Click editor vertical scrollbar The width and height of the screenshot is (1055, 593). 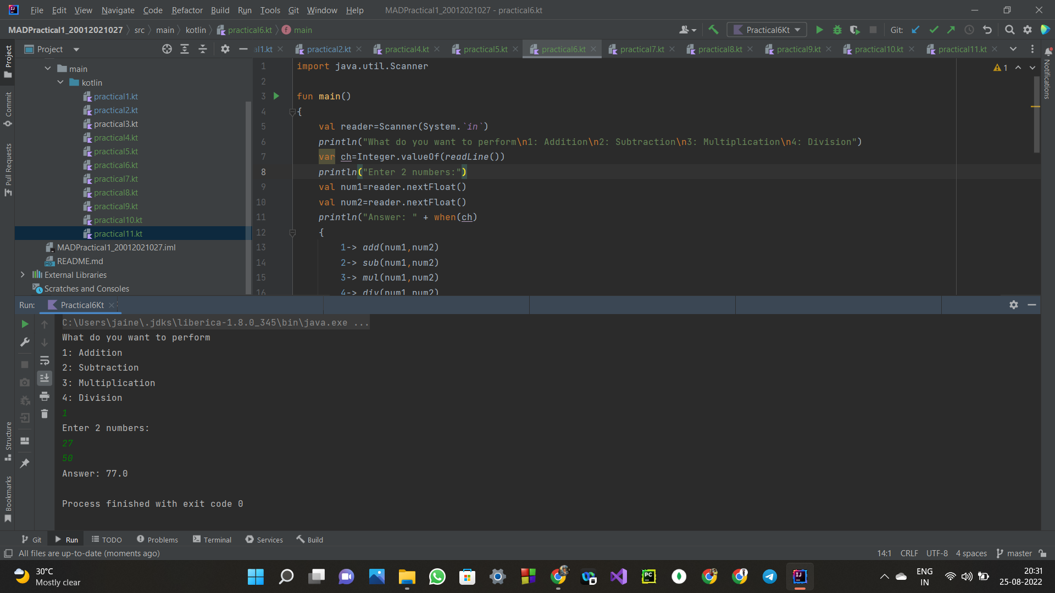tap(1036, 114)
